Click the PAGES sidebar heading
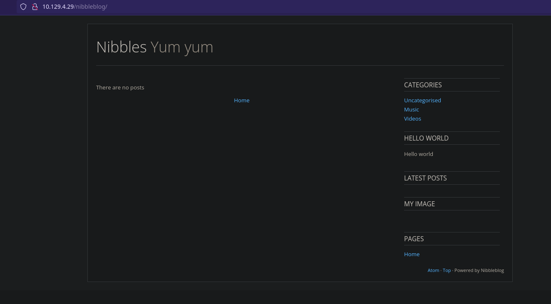 414,239
